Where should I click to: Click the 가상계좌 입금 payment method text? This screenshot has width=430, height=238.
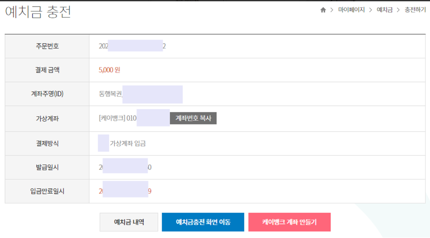[x=128, y=143]
